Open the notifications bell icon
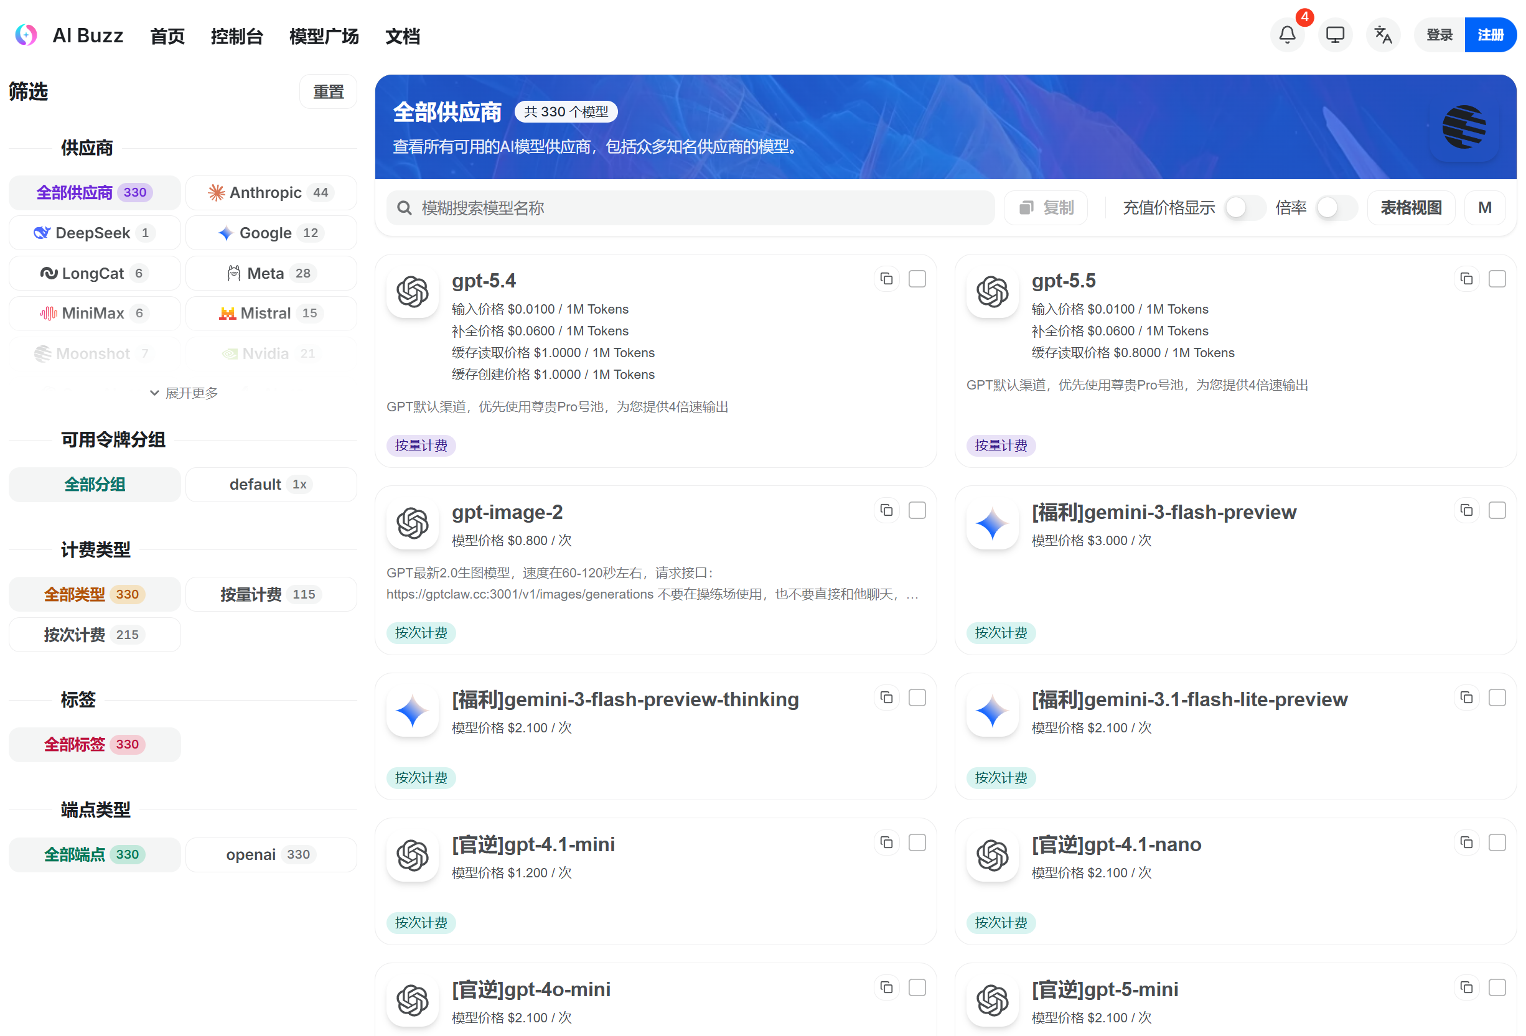Image resolution: width=1526 pixels, height=1036 pixels. [1287, 35]
